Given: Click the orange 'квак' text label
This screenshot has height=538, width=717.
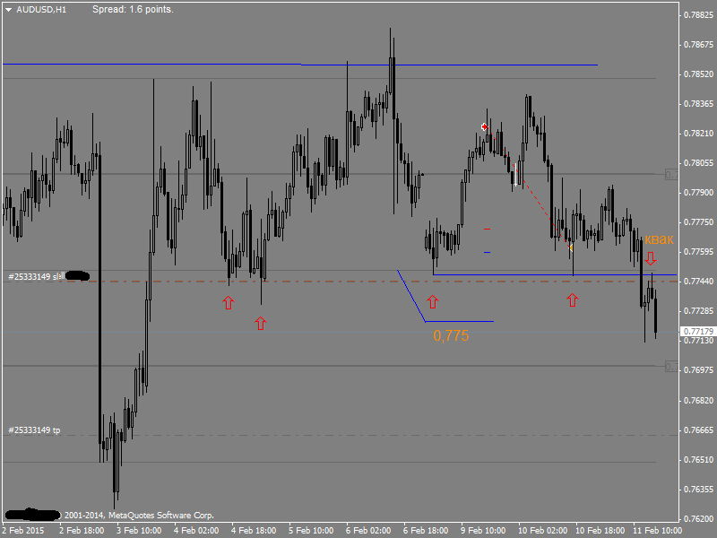Looking at the screenshot, I should point(659,239).
